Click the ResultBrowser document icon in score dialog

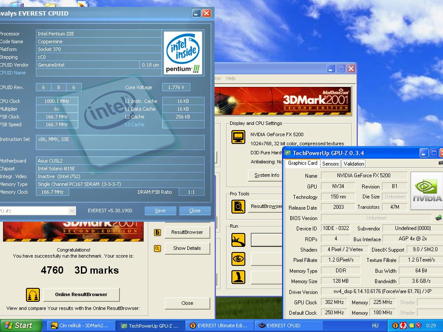point(157,232)
